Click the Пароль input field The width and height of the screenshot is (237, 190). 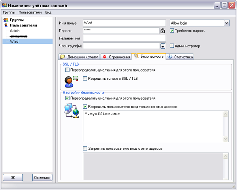(x=121, y=30)
